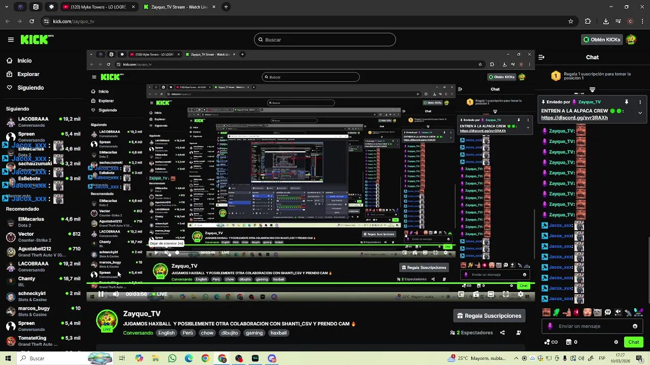Select the Perú tag
Viewport: 650px width, 365px height.
(188, 333)
